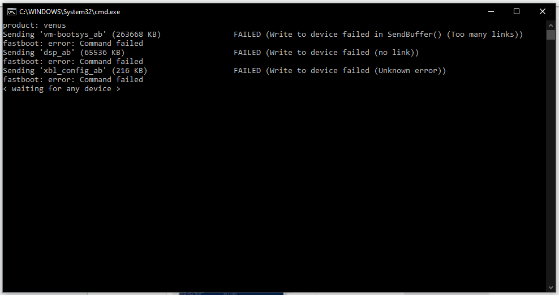This screenshot has height=295, width=559.
Task: Click the 'product: venus' output line
Action: [34, 25]
